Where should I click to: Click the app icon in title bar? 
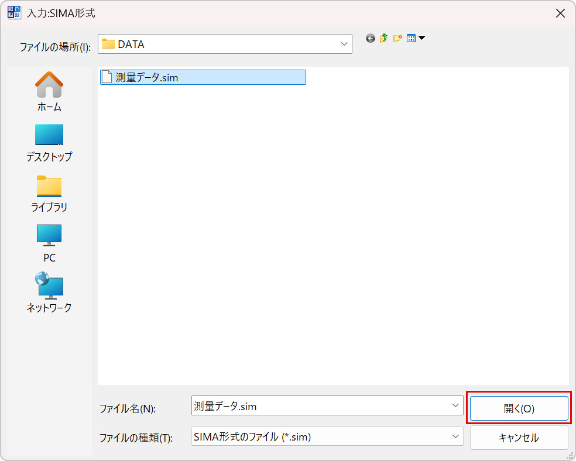[14, 13]
